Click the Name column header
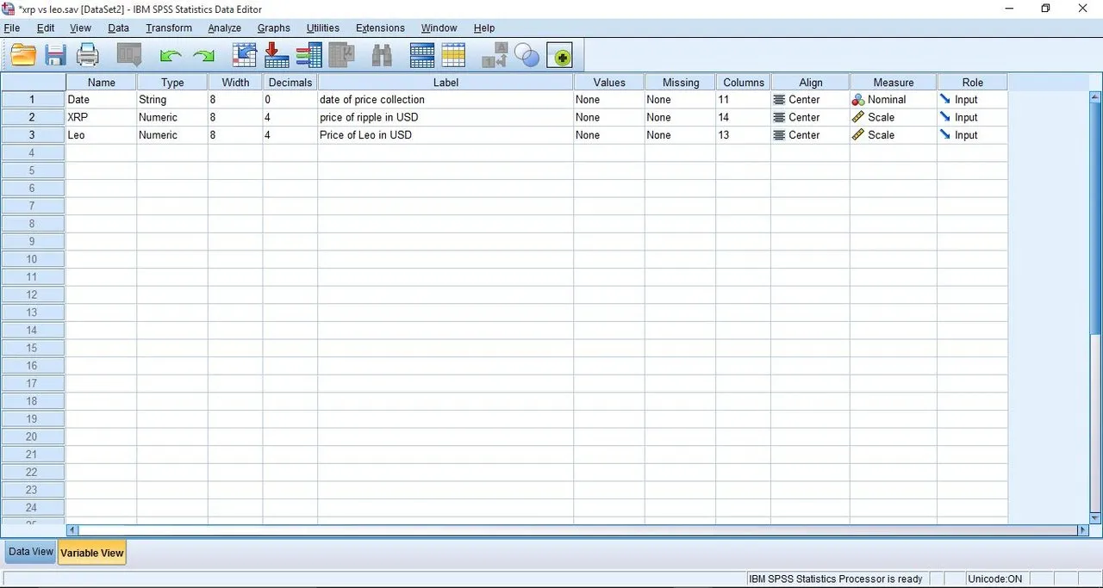1103x588 pixels. (102, 83)
